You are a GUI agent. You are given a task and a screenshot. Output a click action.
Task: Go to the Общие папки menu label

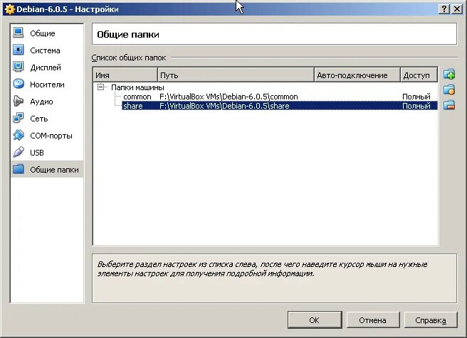tap(54, 170)
